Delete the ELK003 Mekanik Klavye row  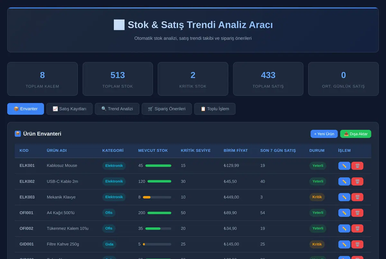[357, 197]
